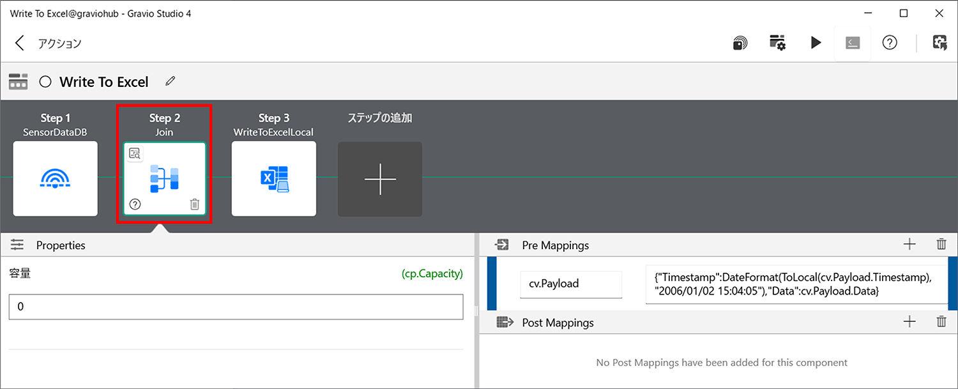Delete the Join step
Screen dimensions: 958x389
pyautogui.click(x=195, y=204)
